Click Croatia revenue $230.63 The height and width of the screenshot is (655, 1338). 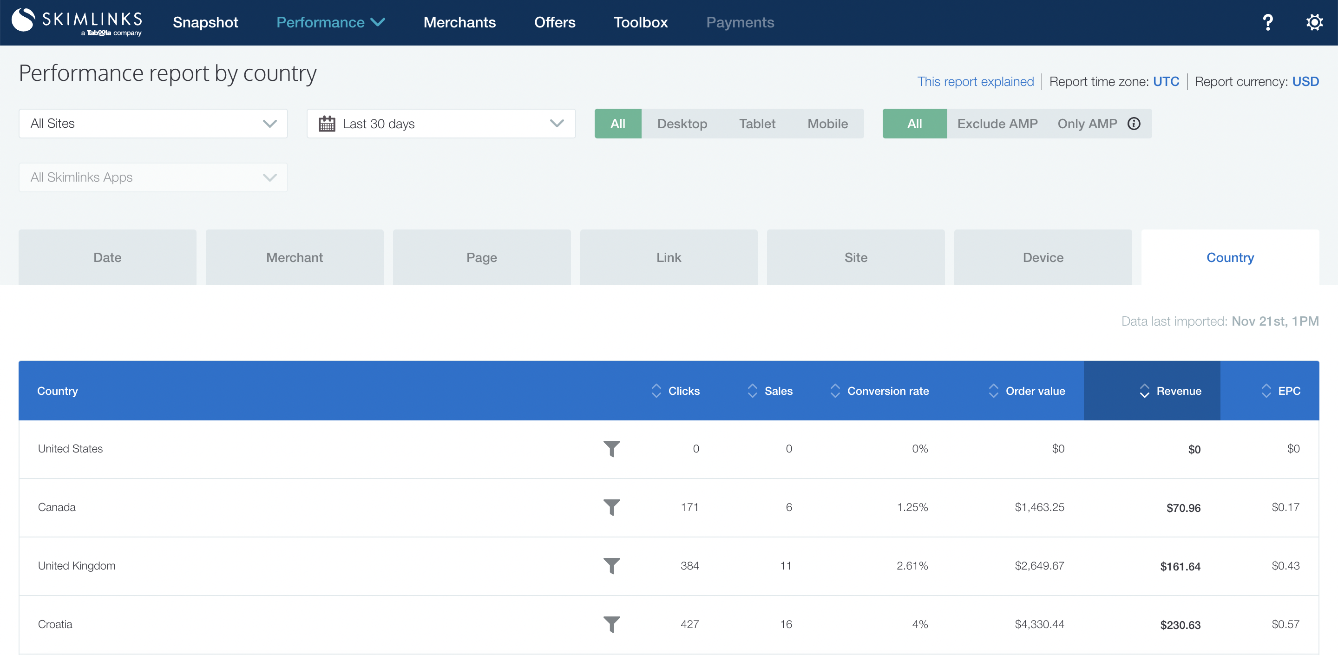[x=1180, y=625]
